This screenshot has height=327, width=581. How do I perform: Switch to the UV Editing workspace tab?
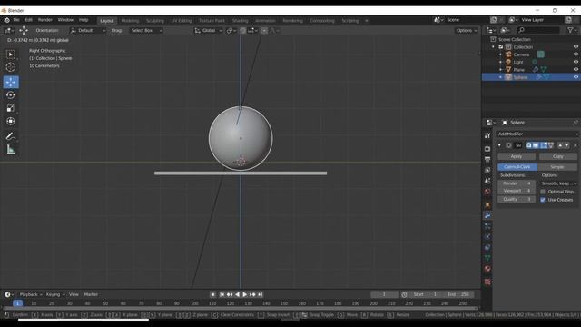(x=182, y=21)
